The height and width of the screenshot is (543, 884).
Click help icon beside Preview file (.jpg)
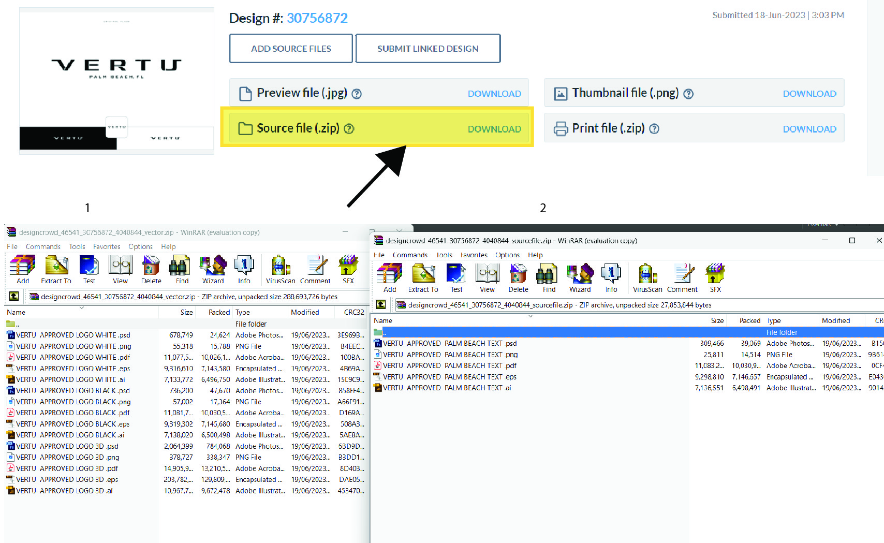pyautogui.click(x=357, y=94)
